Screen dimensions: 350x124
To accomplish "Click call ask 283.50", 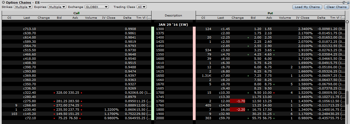I will 74,101.
